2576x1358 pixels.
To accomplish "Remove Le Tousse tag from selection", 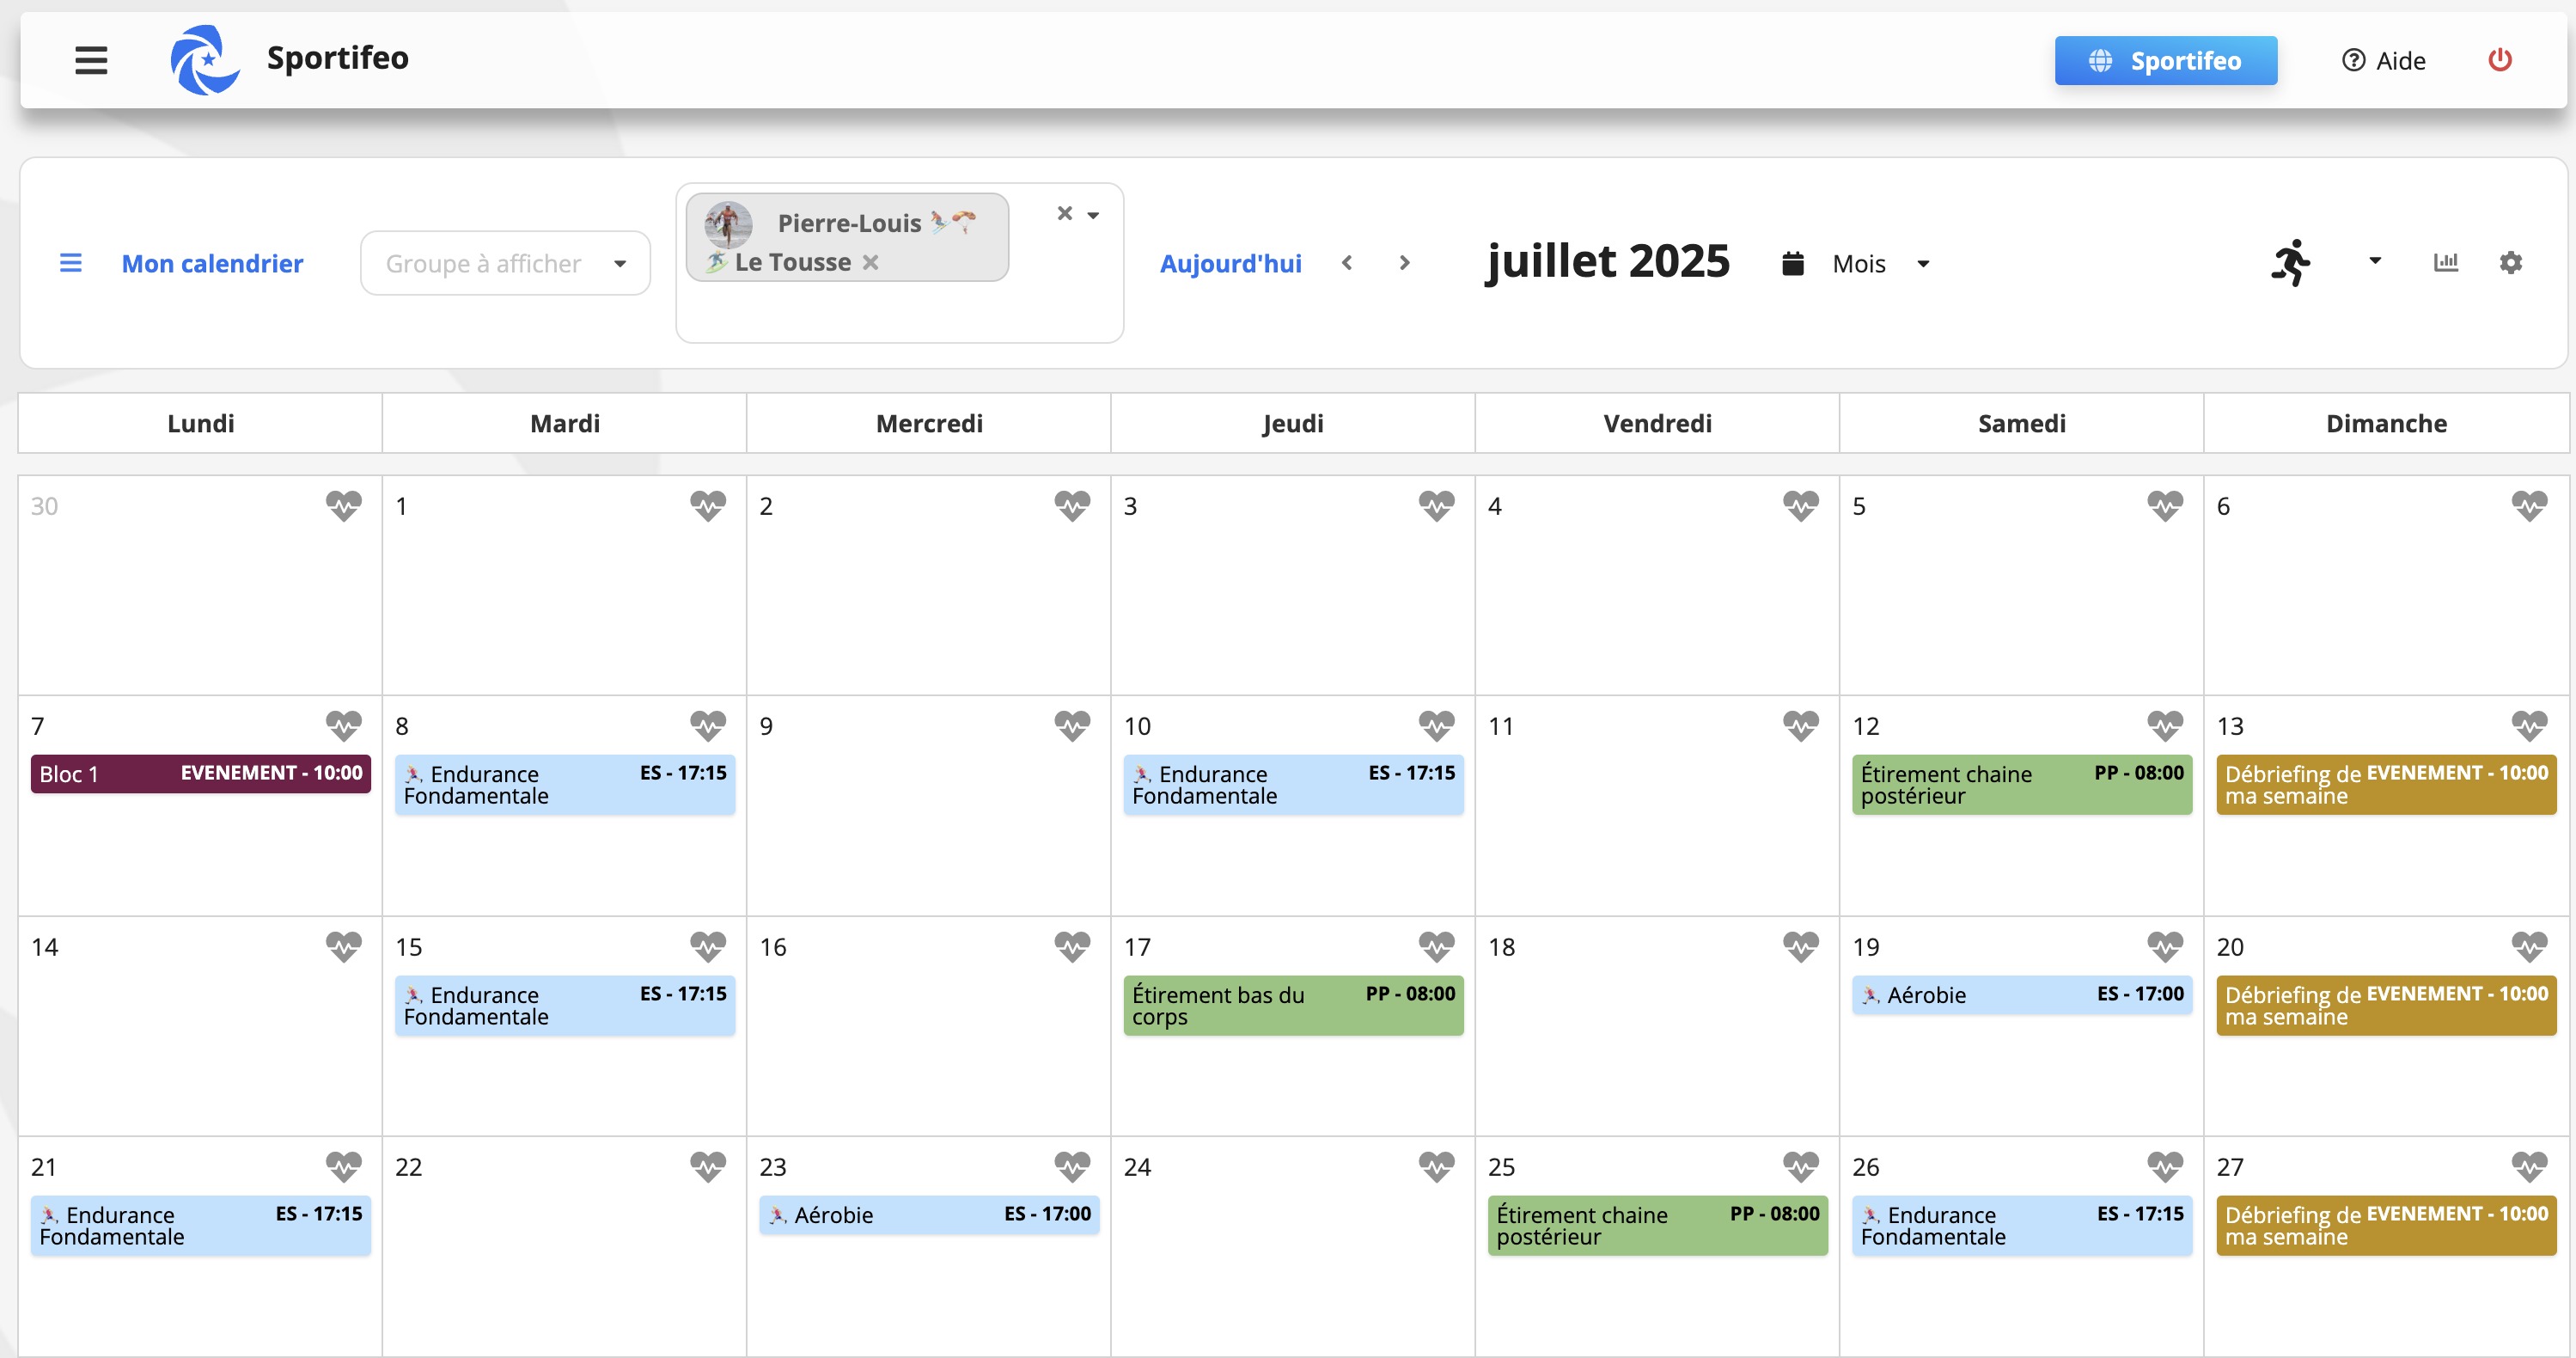I will tap(871, 262).
